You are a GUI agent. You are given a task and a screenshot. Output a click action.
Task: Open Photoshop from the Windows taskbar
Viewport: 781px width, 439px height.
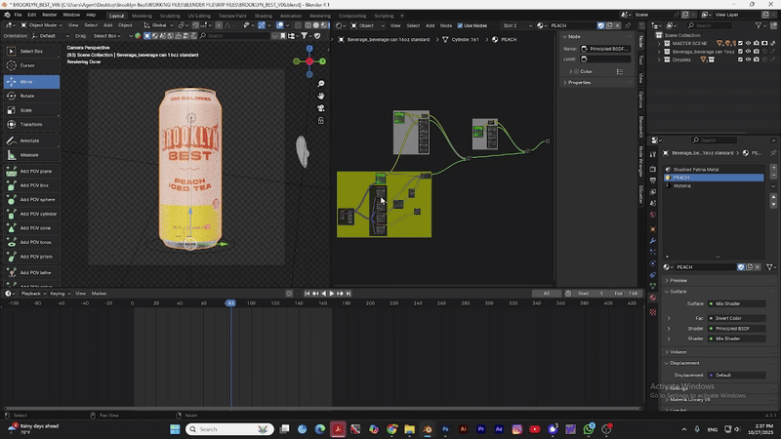coord(445,429)
